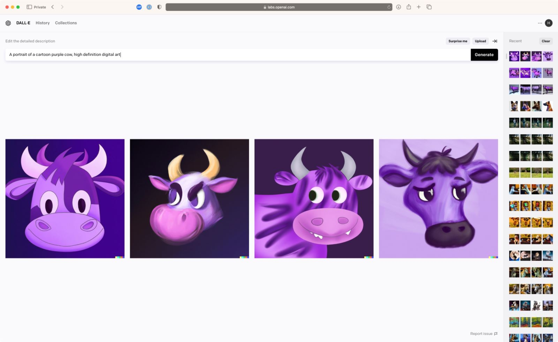Open the Safari sidebar toggle icon

point(29,7)
